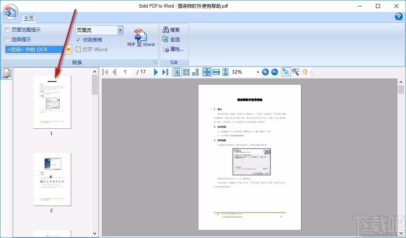
Task: Click the Edit group label
Action: pyautogui.click(x=174, y=62)
